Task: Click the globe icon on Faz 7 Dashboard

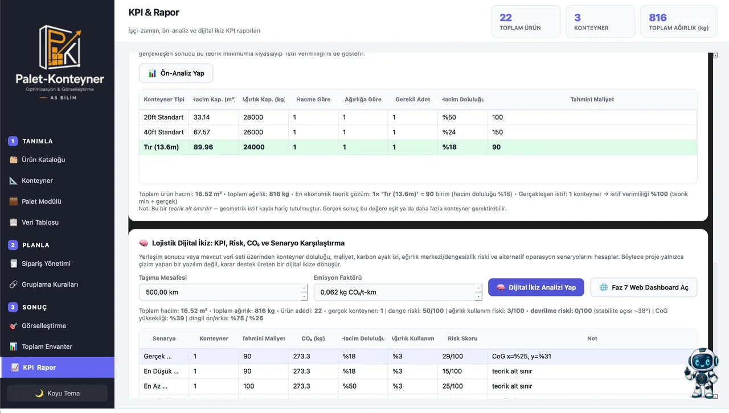Action: (604, 287)
